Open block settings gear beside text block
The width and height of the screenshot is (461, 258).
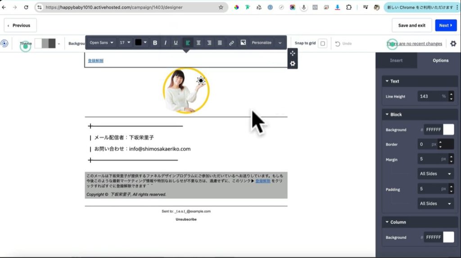pyautogui.click(x=293, y=64)
